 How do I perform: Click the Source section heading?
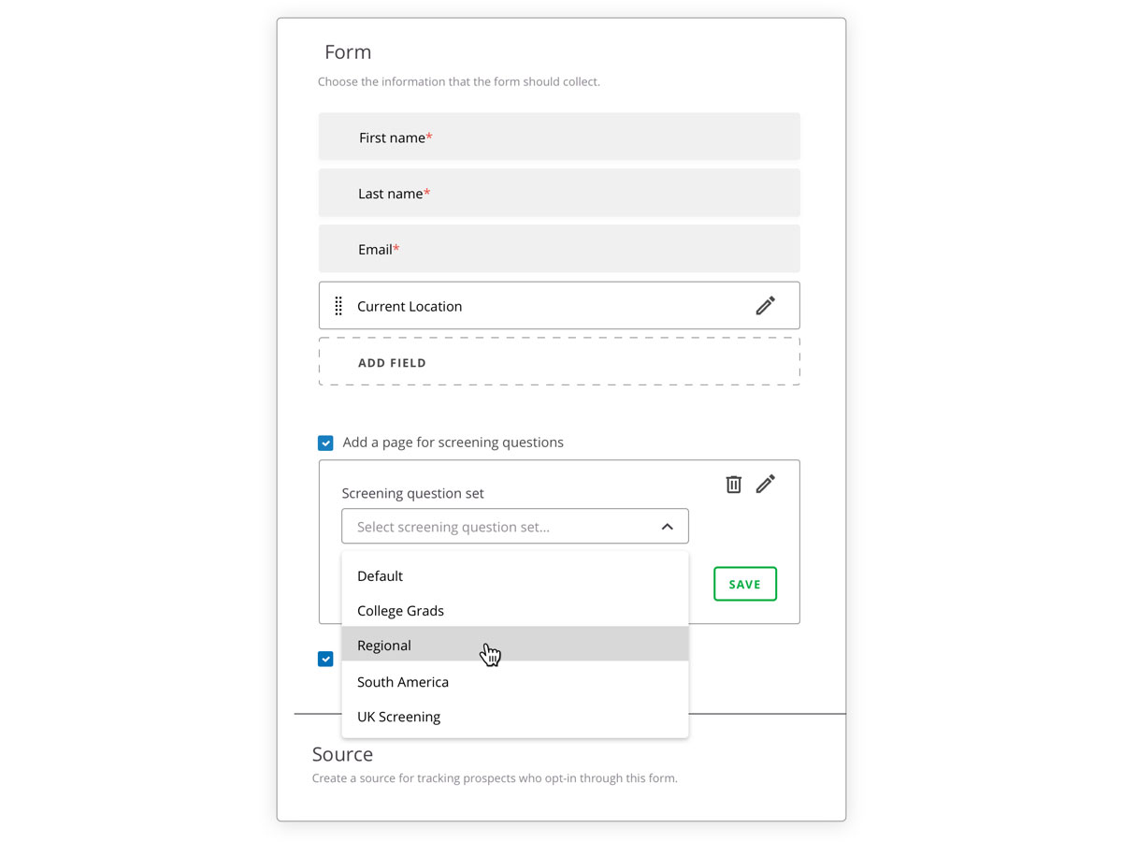(x=342, y=754)
